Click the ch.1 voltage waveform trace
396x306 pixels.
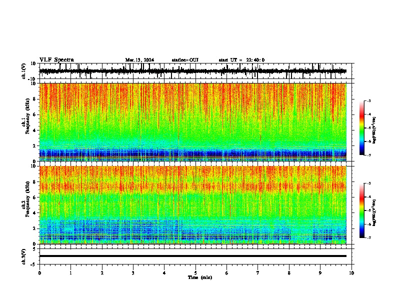(193, 71)
